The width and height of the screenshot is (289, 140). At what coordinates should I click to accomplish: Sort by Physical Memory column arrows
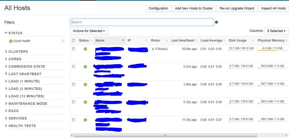click(286, 41)
